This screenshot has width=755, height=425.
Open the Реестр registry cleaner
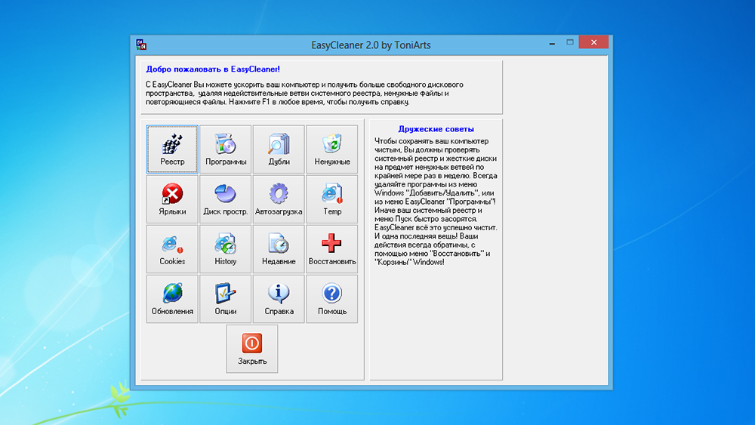(x=172, y=149)
